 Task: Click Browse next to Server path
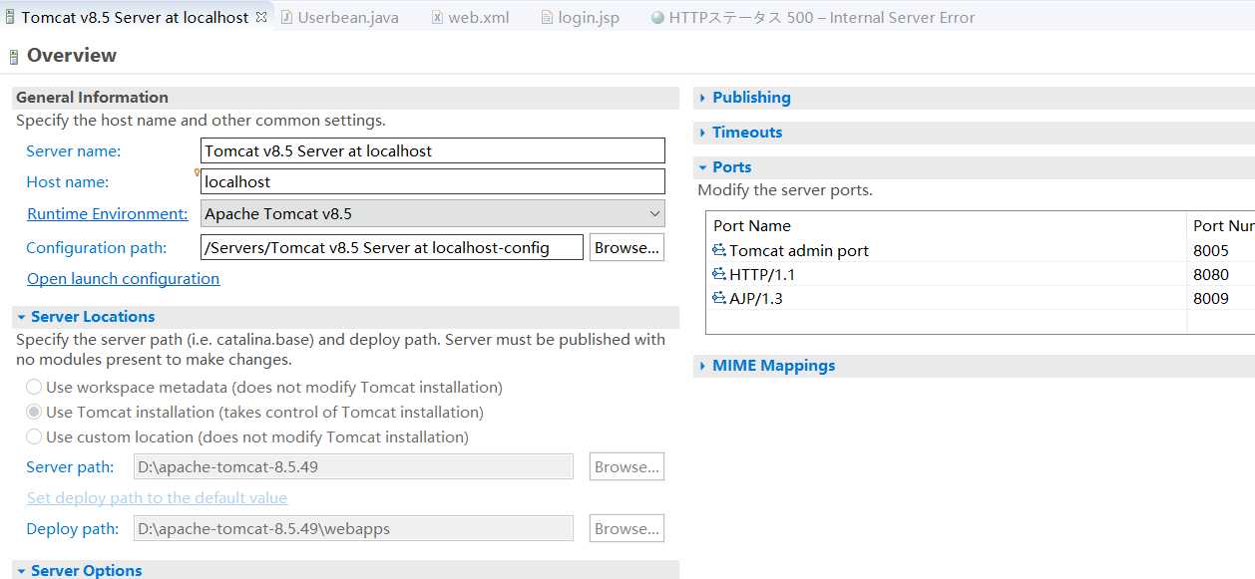(x=627, y=466)
